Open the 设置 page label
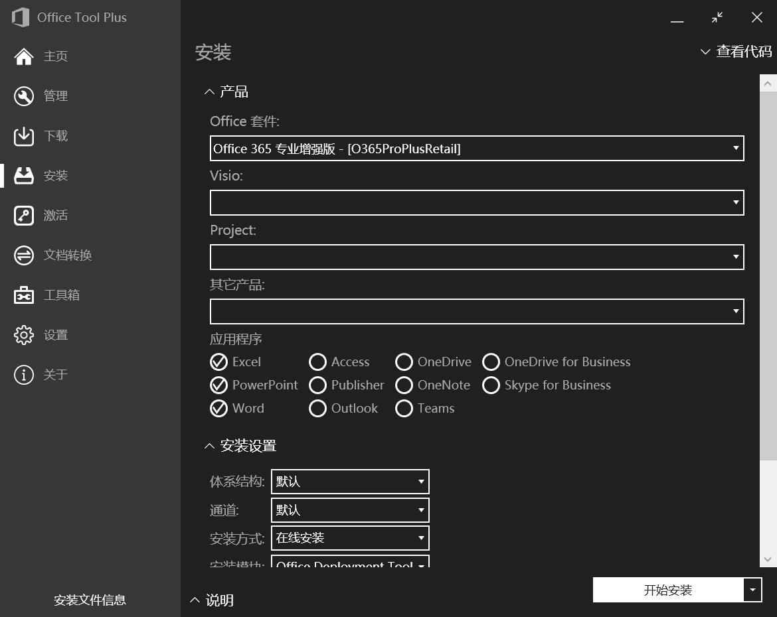The image size is (777, 617). tap(56, 335)
